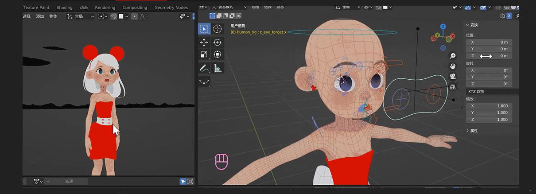Open the 添加 menu in left viewport
536x194 pixels.
pos(40,16)
